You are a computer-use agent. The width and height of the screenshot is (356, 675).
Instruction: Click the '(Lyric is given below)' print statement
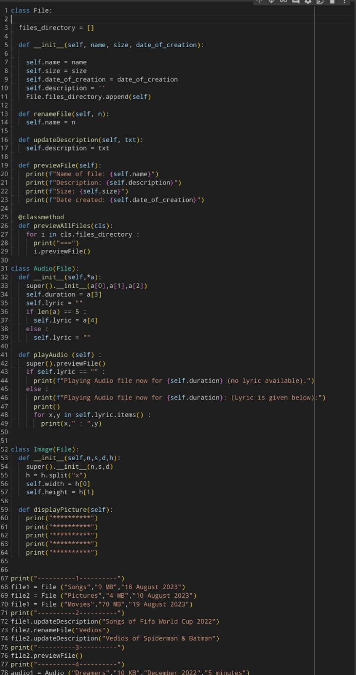179,397
